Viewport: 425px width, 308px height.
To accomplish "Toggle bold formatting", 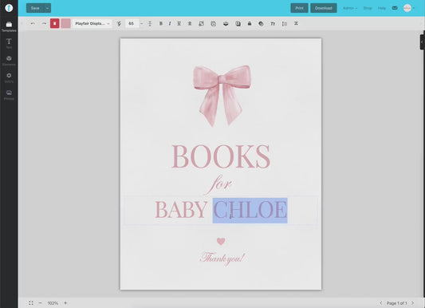I will 161,24.
